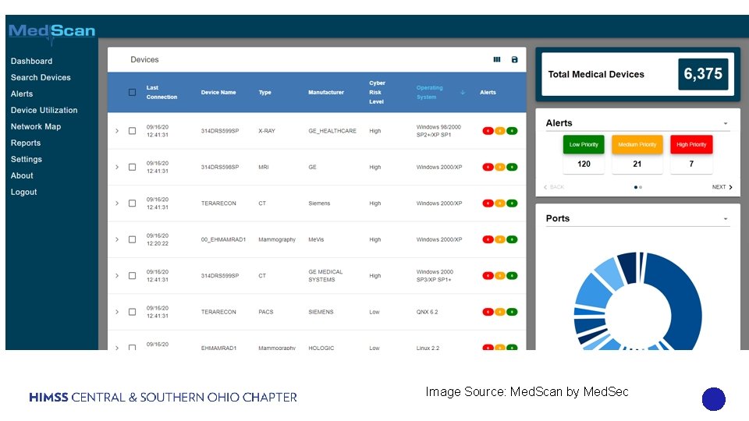This screenshot has width=749, height=421.
Task: Expand the GE MEDICAL SYSTEMS CT row
Action: (117, 275)
